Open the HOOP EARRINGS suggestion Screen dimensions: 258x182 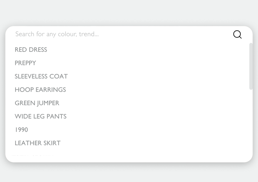tap(40, 90)
